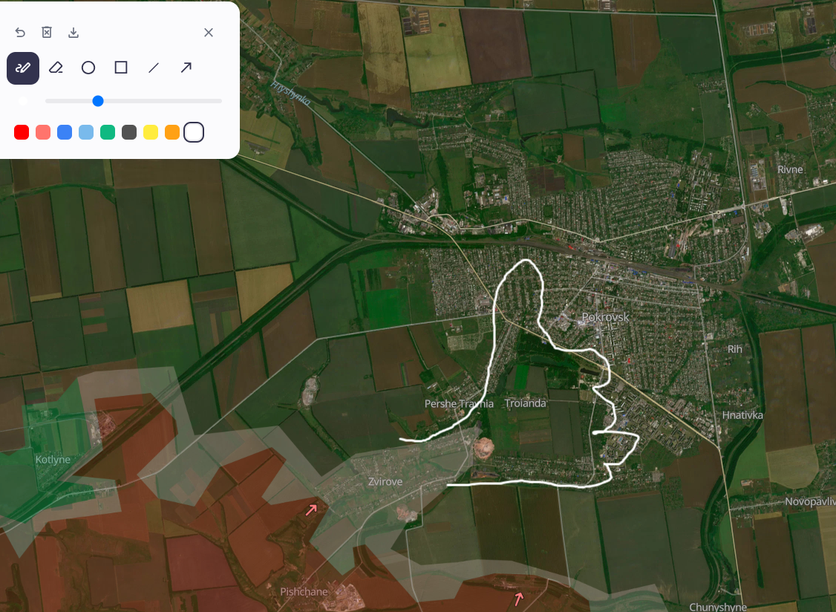Screen dimensions: 836x612
Task: Undo the last drawing stroke
Action: pyautogui.click(x=20, y=33)
